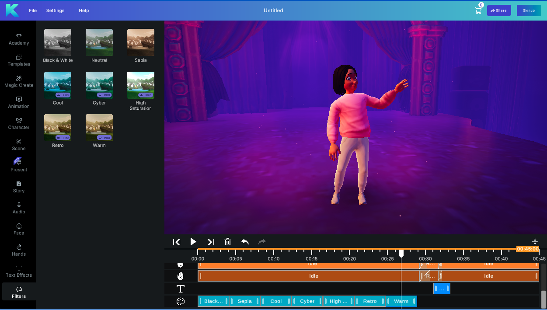
Task: Open the Magic Create panel
Action: click(x=18, y=81)
